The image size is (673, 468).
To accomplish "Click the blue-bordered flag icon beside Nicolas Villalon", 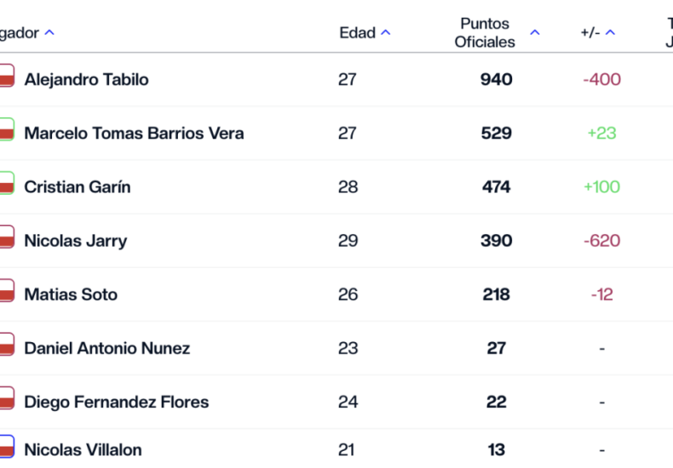I will click(7, 447).
